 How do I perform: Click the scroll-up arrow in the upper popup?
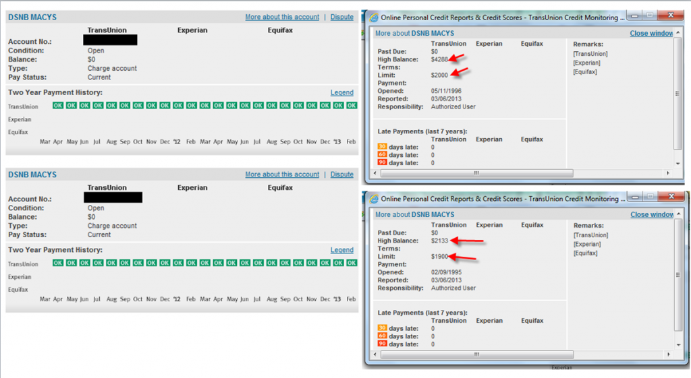click(x=677, y=32)
